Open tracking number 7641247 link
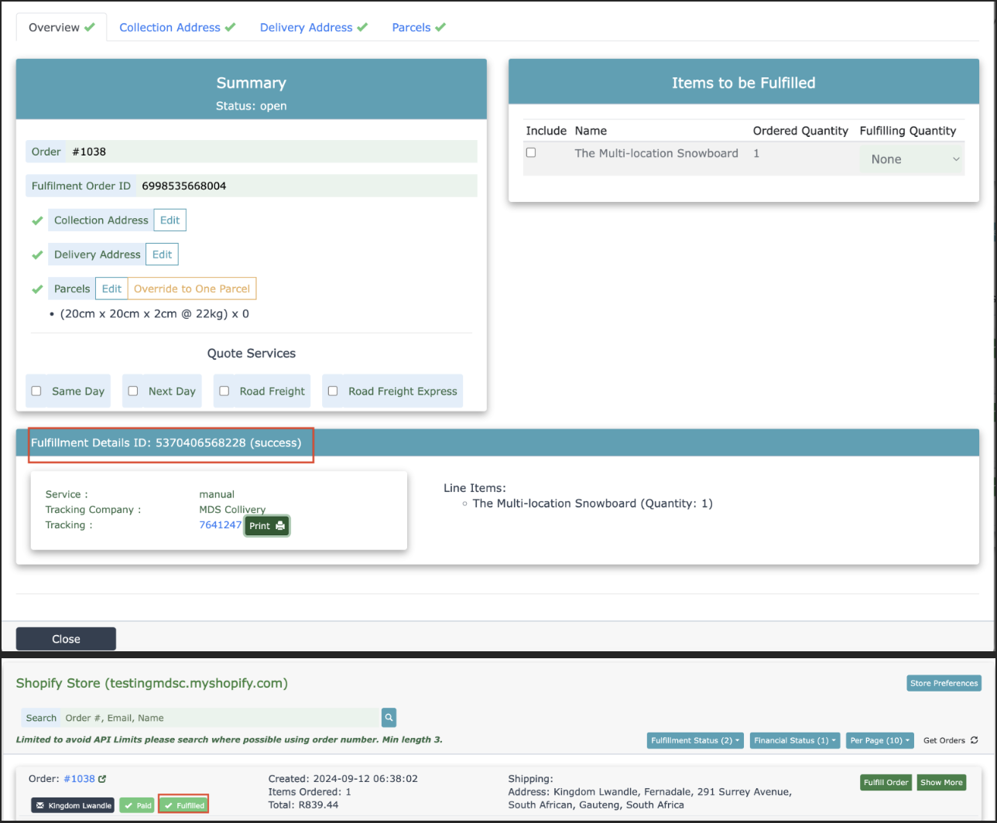Image resolution: width=997 pixels, height=823 pixels. (x=221, y=524)
